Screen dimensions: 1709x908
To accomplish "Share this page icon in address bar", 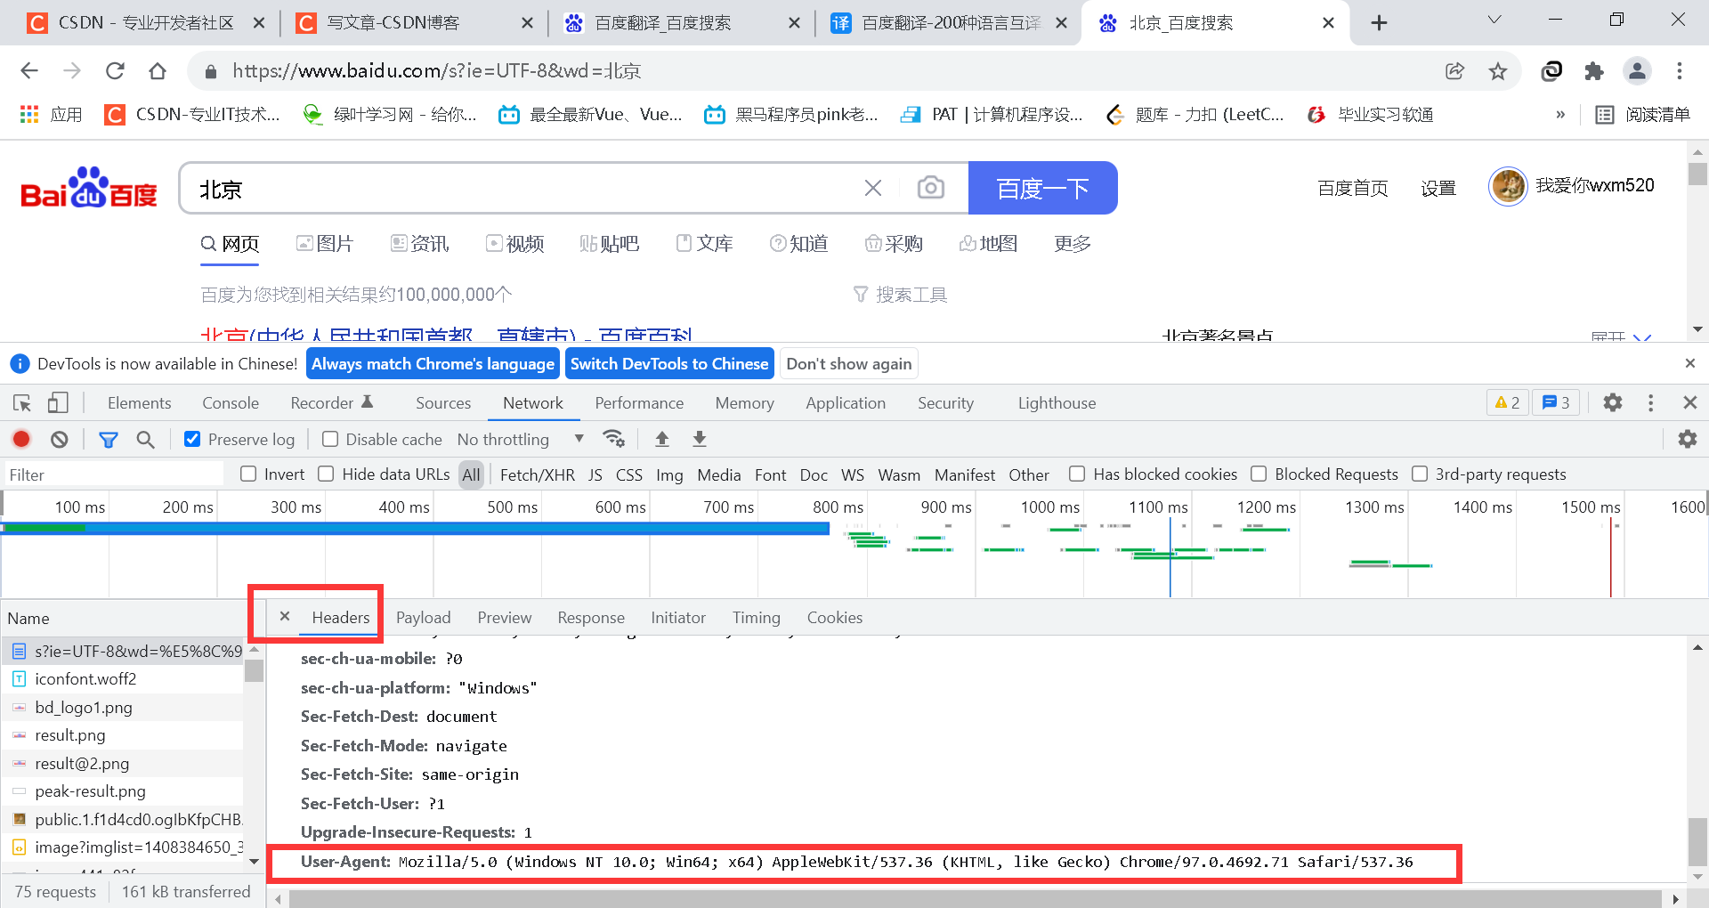I will 1455,71.
